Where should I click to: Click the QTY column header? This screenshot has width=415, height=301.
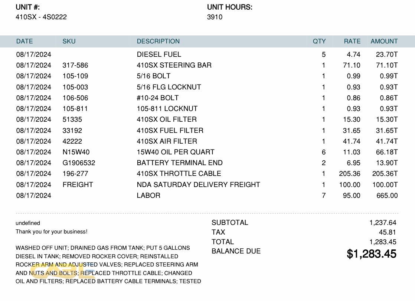pyautogui.click(x=319, y=41)
